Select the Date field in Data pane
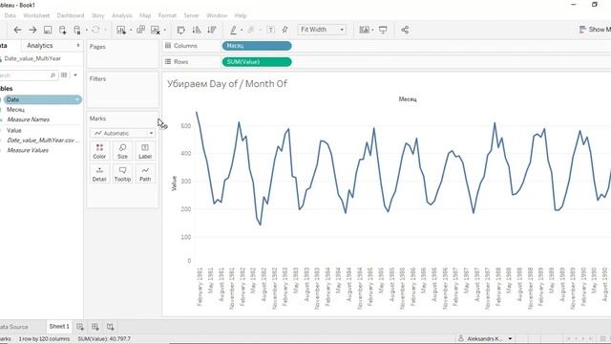This screenshot has height=344, width=611. click(42, 99)
